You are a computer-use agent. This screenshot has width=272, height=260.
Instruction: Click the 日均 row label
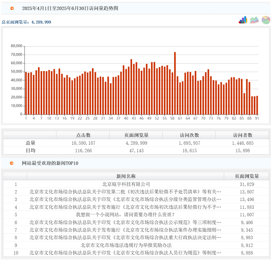tap(30, 150)
